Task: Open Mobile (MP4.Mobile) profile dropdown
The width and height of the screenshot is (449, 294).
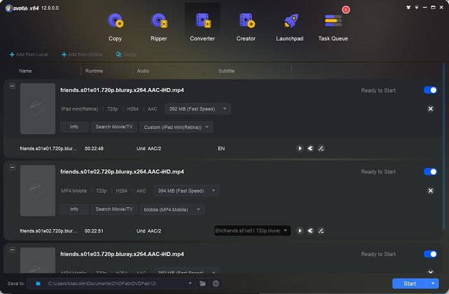Action: pos(172,209)
